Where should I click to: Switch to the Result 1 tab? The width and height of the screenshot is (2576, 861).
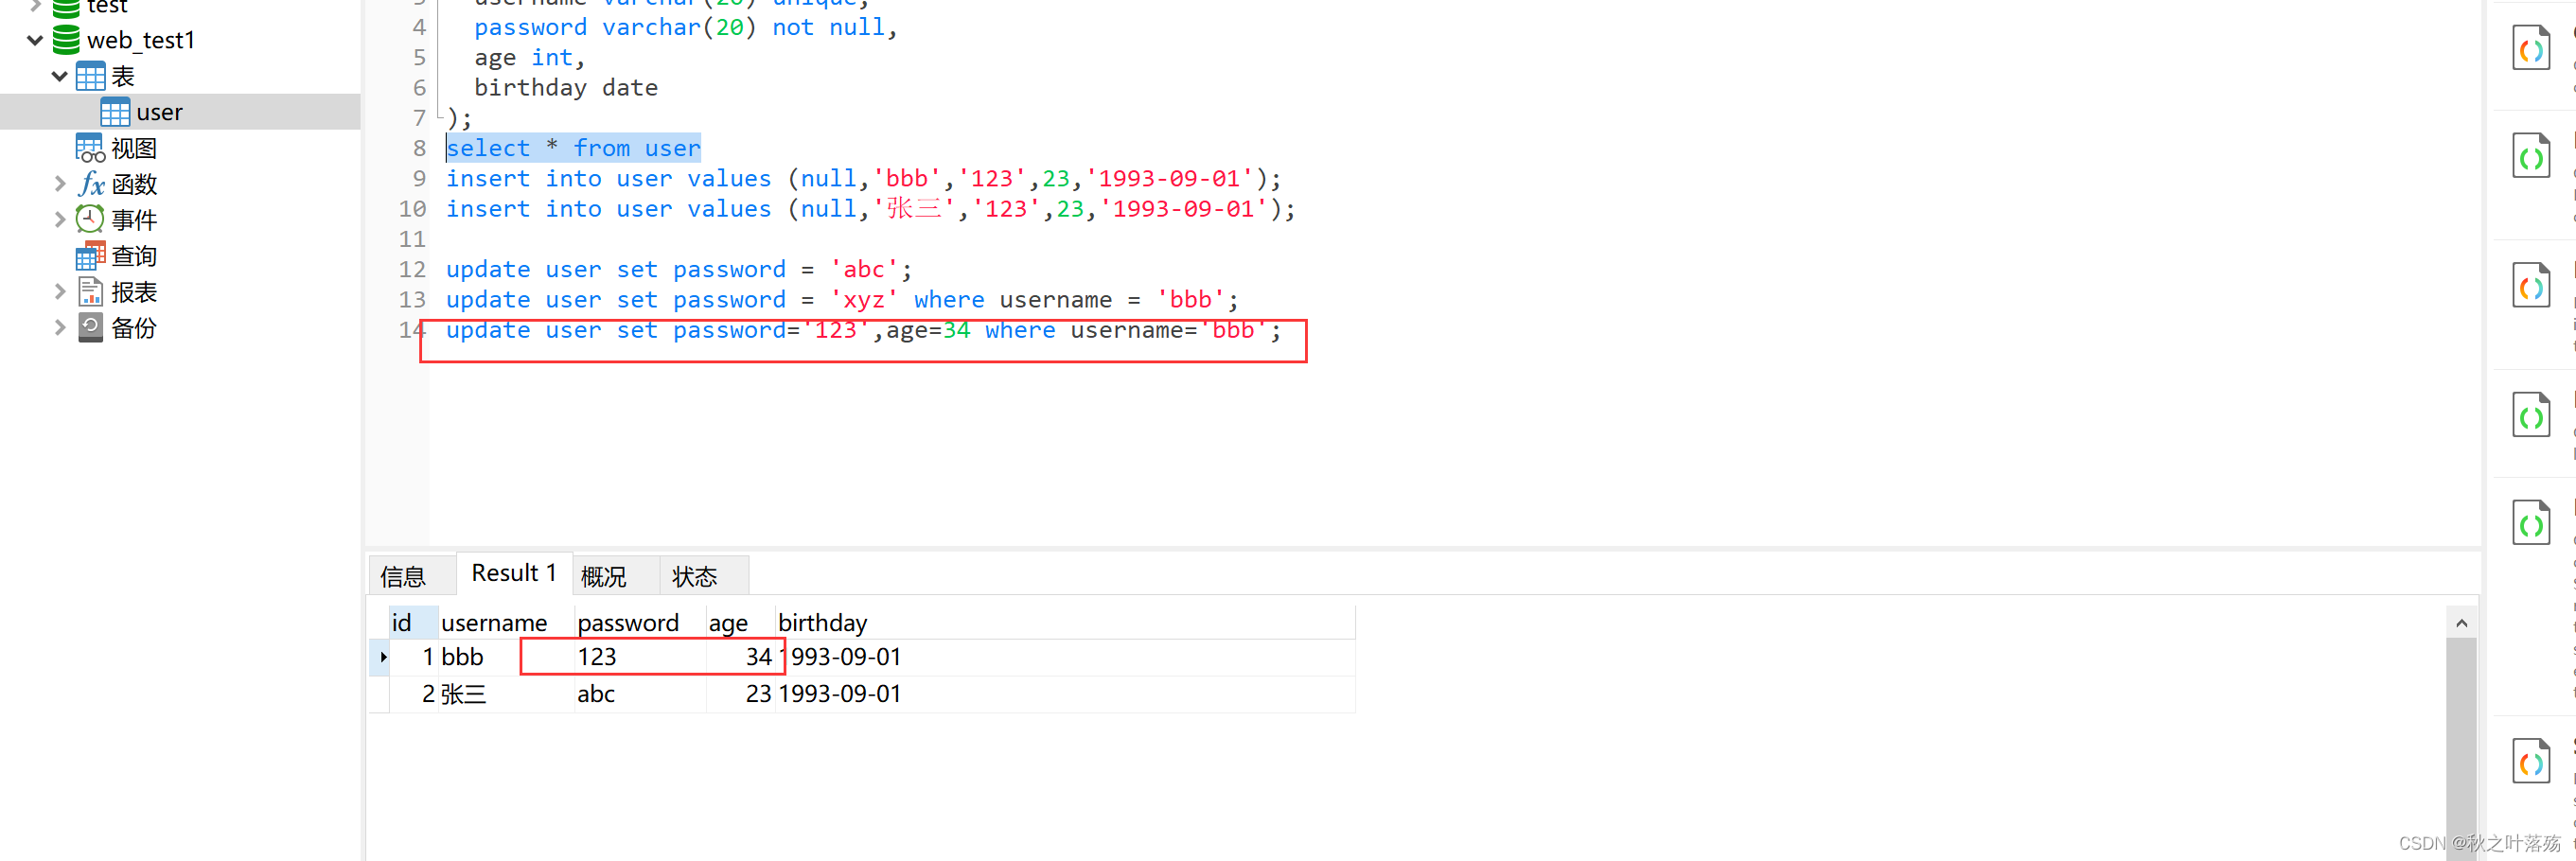[514, 573]
